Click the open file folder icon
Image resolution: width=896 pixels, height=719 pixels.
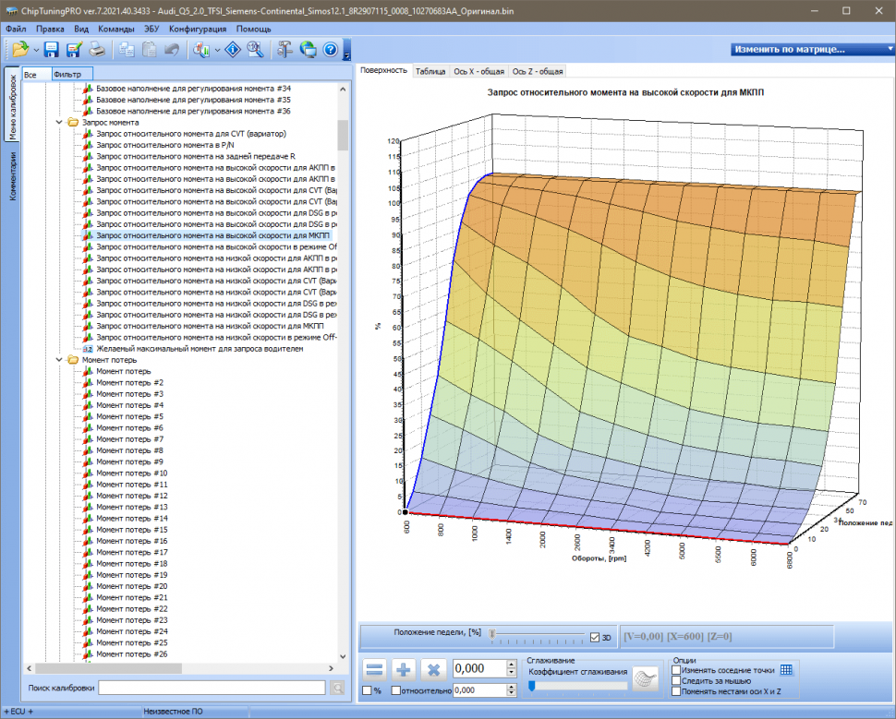point(19,50)
